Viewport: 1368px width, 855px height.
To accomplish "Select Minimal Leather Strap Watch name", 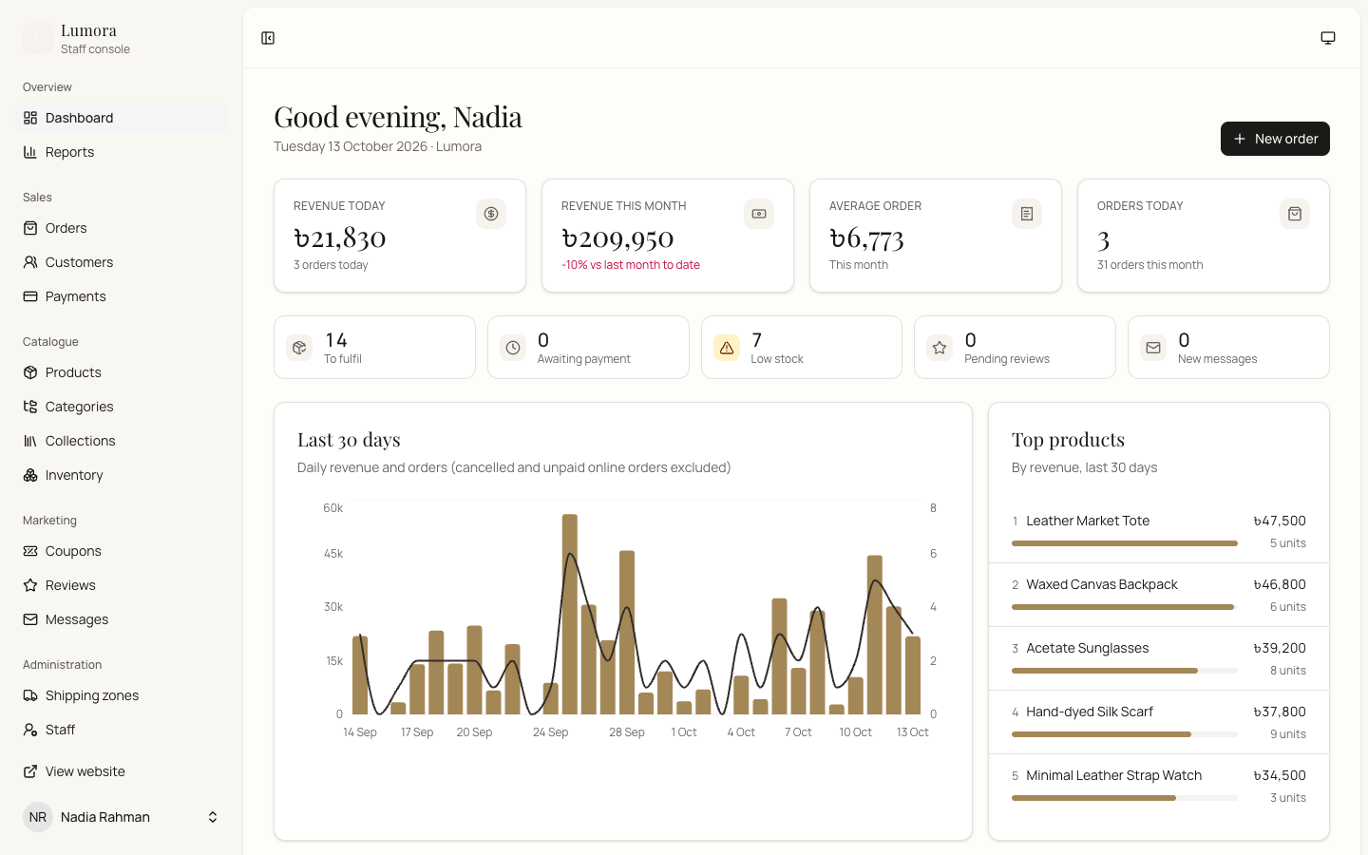I will [x=1114, y=775].
